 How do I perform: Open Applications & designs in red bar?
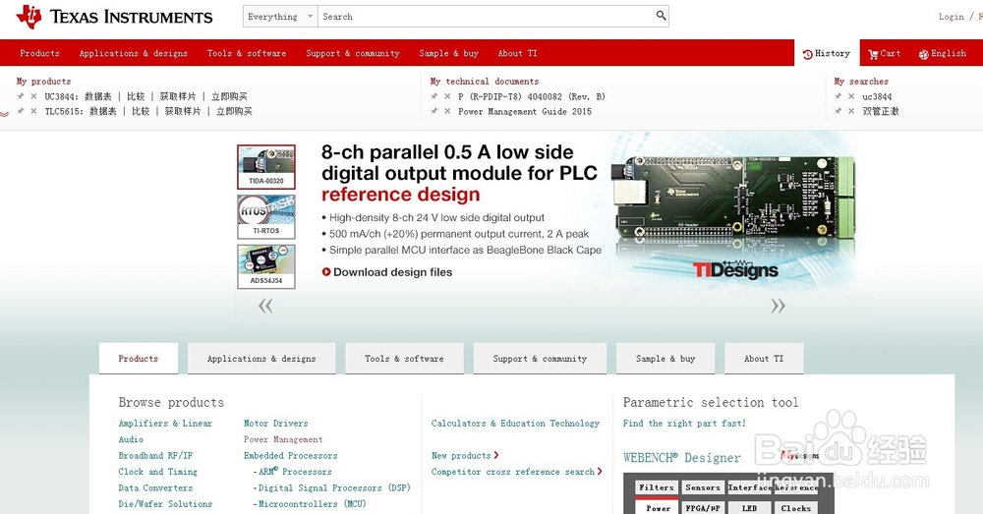[x=134, y=53]
